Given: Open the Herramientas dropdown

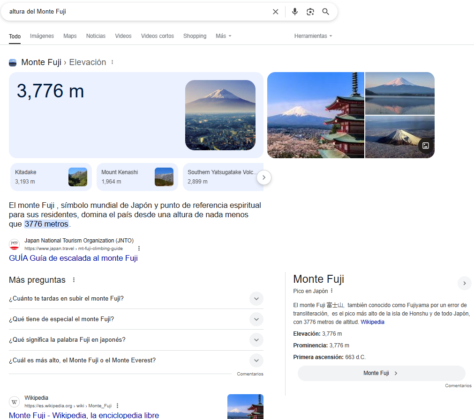Looking at the screenshot, I should click(x=313, y=36).
